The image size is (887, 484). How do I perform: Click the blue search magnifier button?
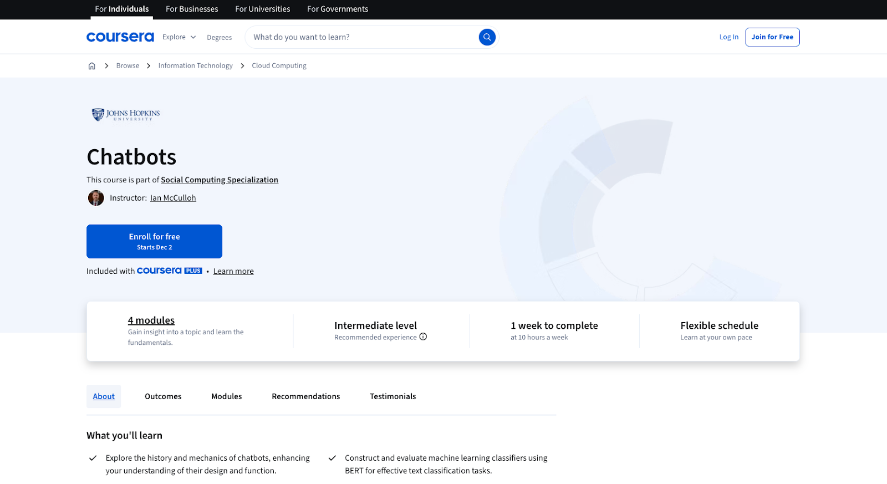coord(487,37)
